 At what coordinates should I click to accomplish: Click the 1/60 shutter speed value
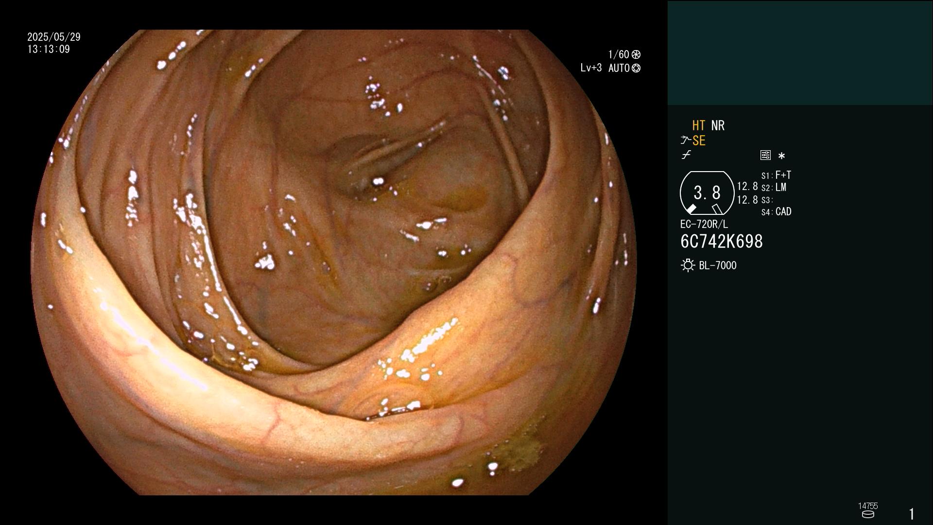coord(619,54)
